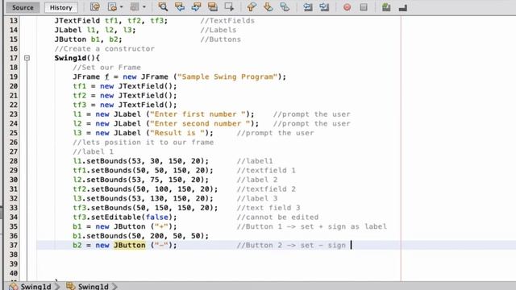The width and height of the screenshot is (516, 290).
Task: Click Stop Macro Recording square icon
Action: pos(364,7)
